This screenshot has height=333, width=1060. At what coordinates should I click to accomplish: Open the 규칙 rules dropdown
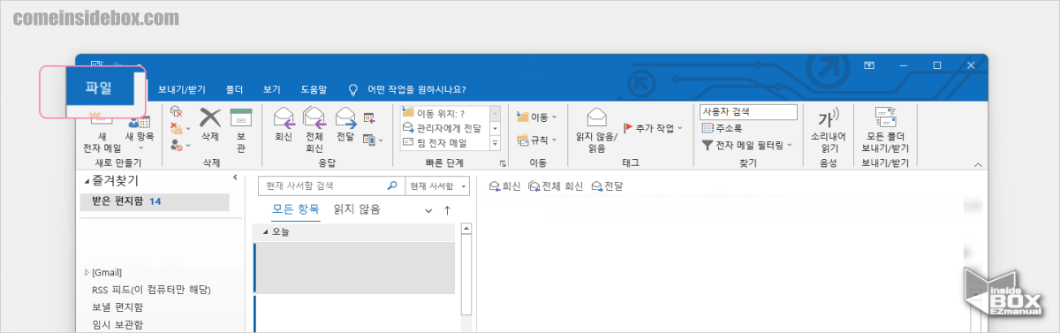click(537, 140)
